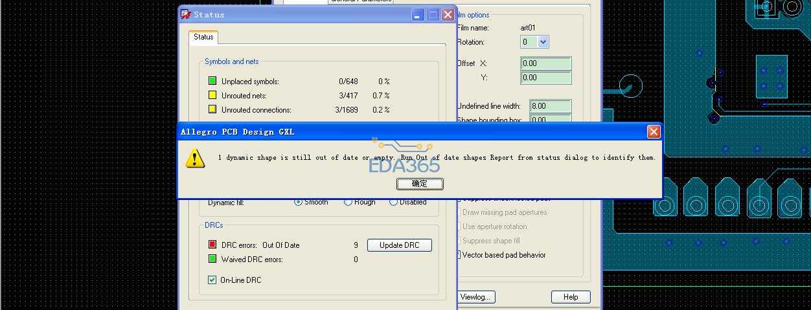Image resolution: width=811 pixels, height=310 pixels.
Task: Maximize the Status window
Action: pyautogui.click(x=433, y=14)
